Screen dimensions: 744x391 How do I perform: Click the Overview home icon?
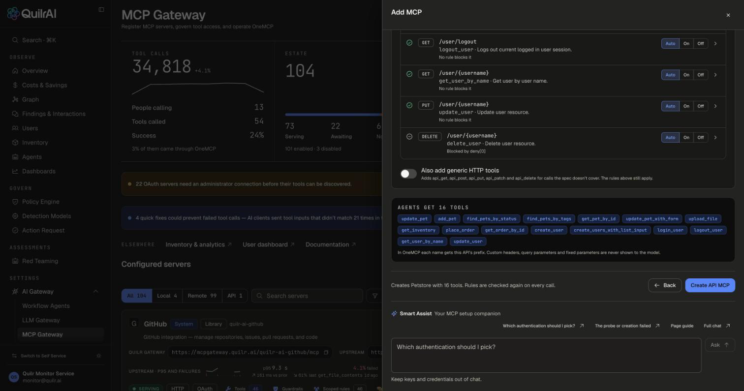click(15, 71)
